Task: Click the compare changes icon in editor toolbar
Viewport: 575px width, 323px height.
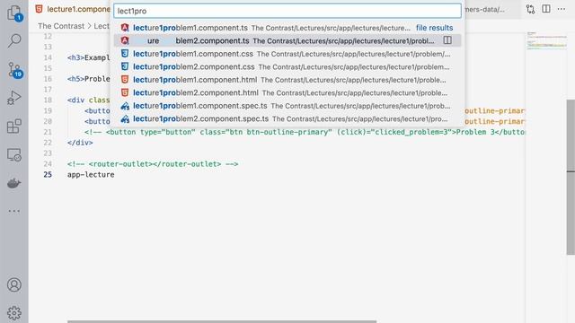Action: [x=530, y=9]
